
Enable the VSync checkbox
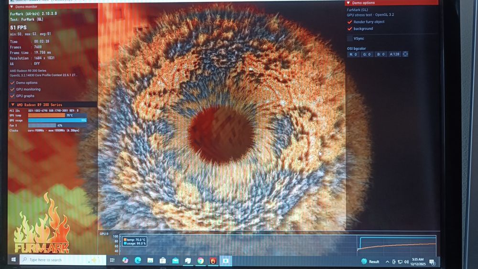(x=350, y=38)
